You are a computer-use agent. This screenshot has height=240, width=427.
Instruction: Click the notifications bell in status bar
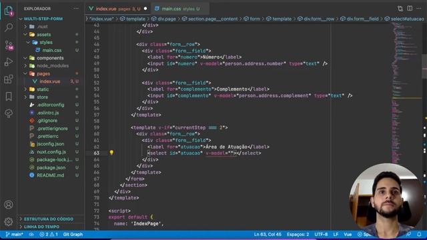pyautogui.click(x=419, y=234)
